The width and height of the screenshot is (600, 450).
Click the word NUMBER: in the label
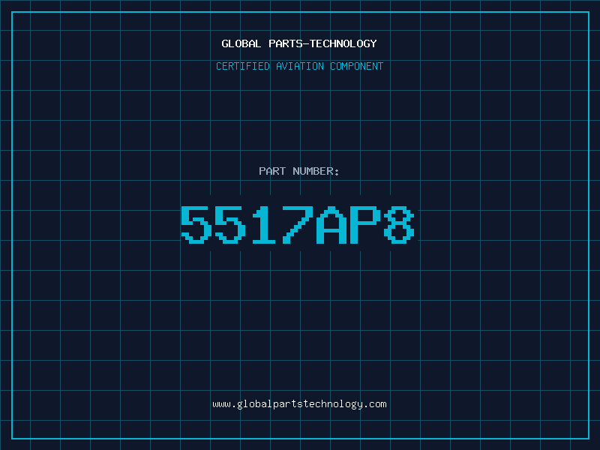pos(316,171)
